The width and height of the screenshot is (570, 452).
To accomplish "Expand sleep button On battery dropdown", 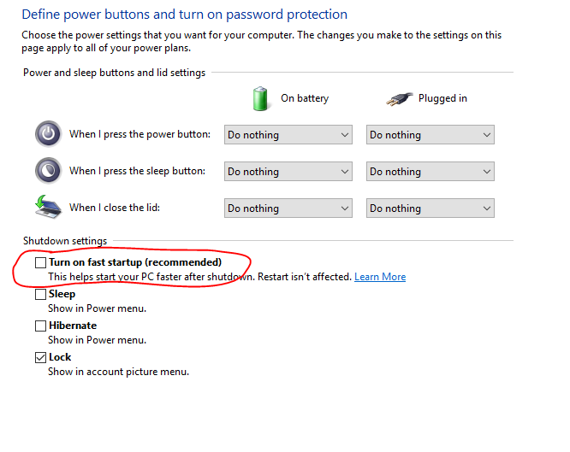I will [288, 172].
